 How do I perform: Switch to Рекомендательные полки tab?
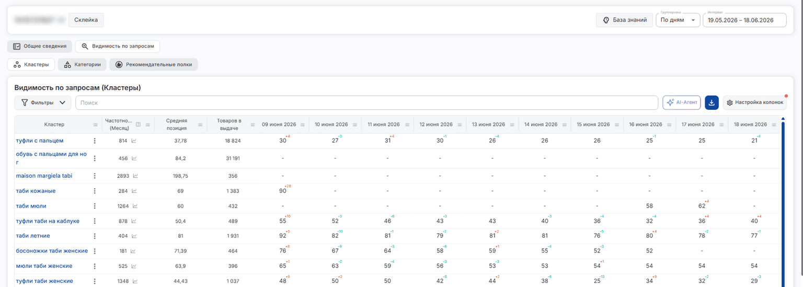tap(154, 65)
